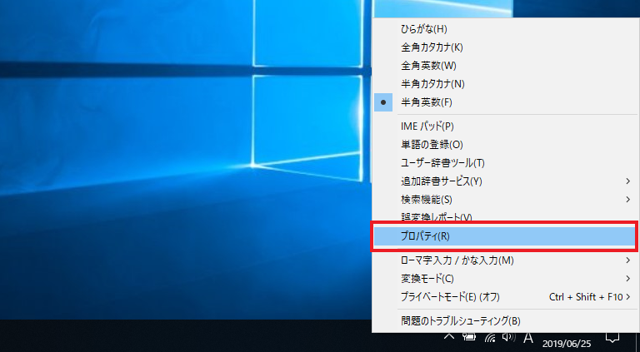640x352 pixels.
Task: Click the battery/power tray icon
Action: point(469,337)
